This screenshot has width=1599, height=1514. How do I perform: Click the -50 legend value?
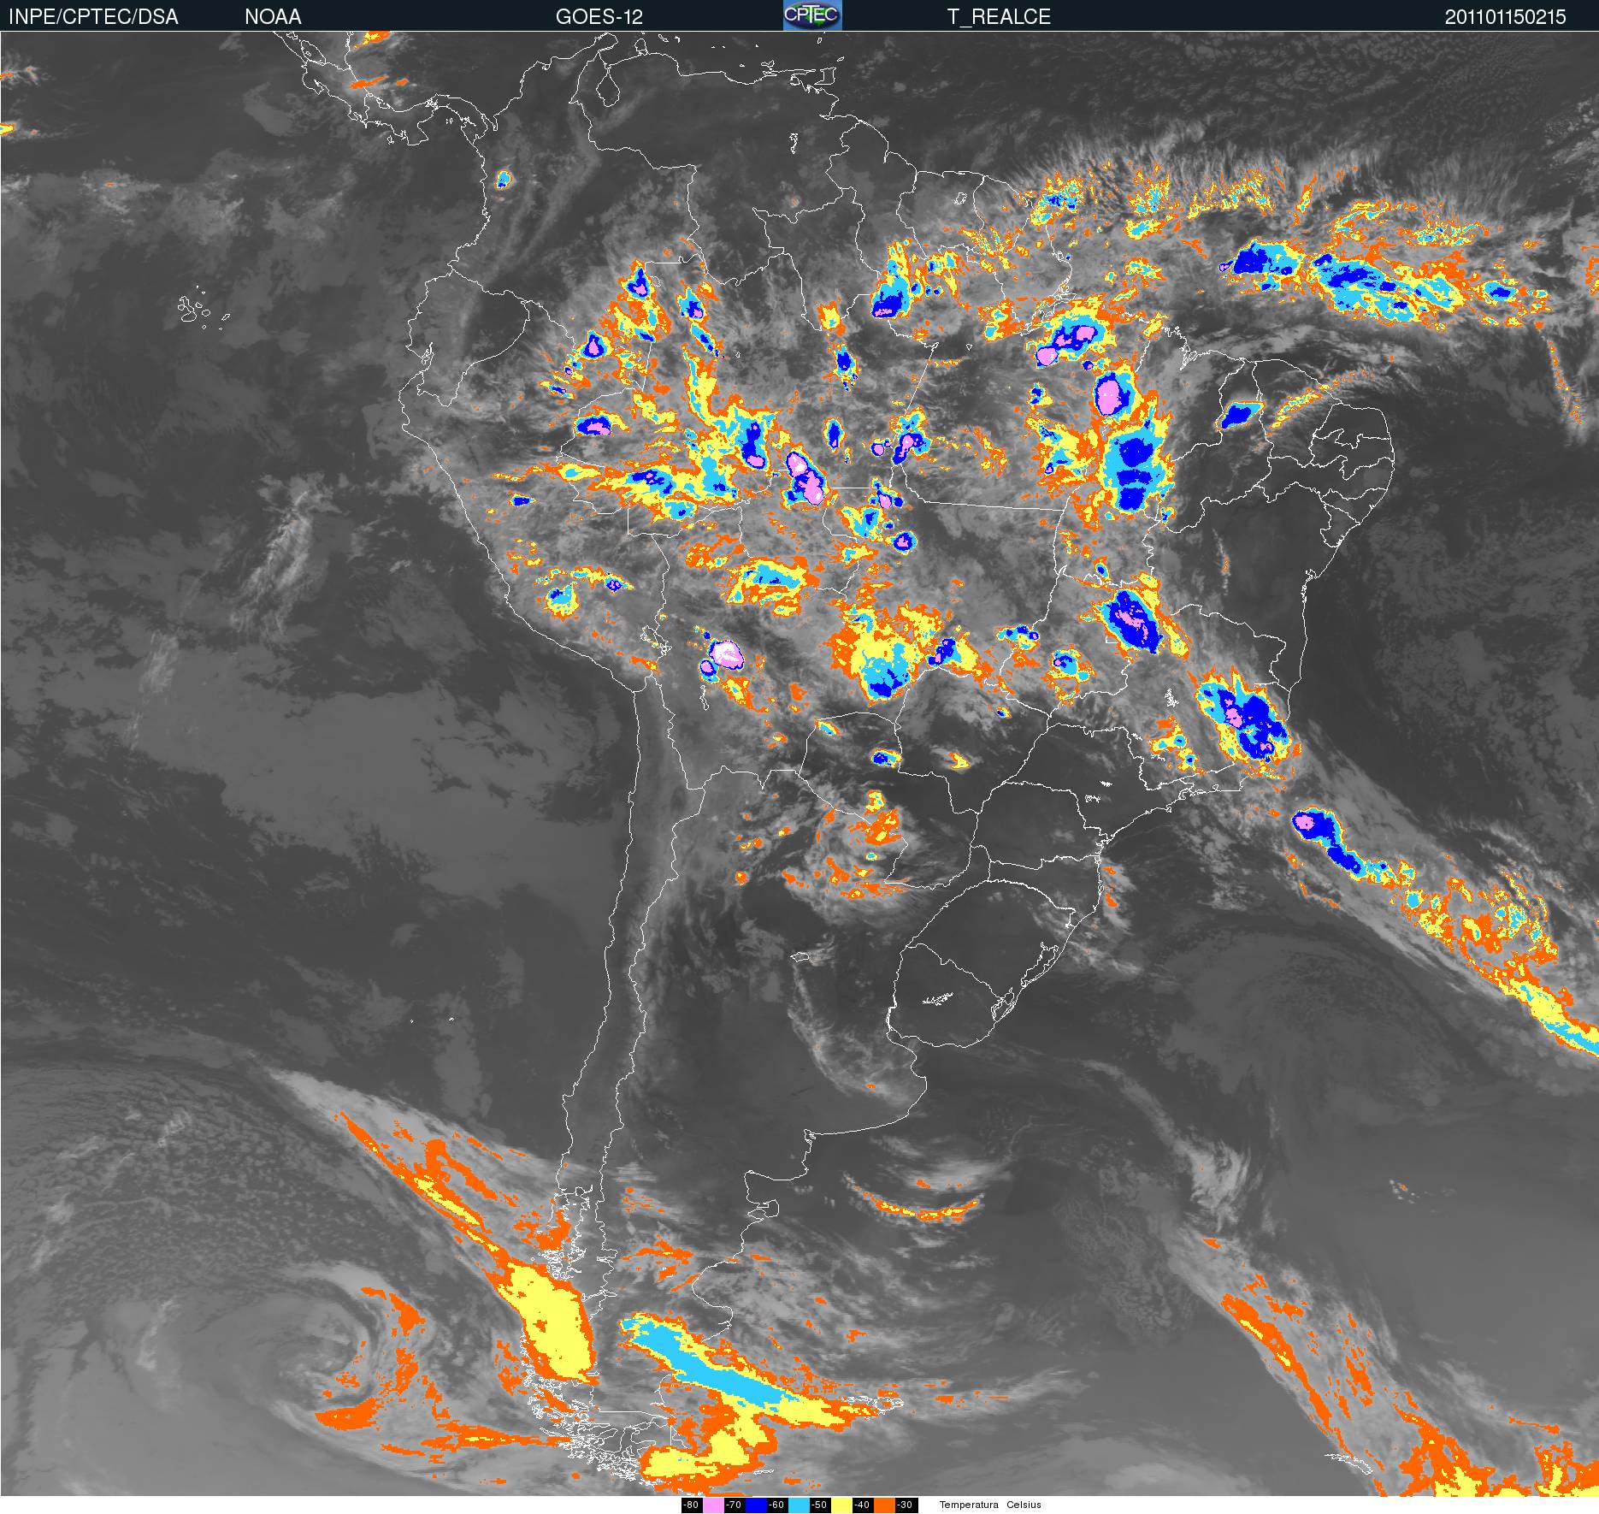click(x=819, y=1505)
